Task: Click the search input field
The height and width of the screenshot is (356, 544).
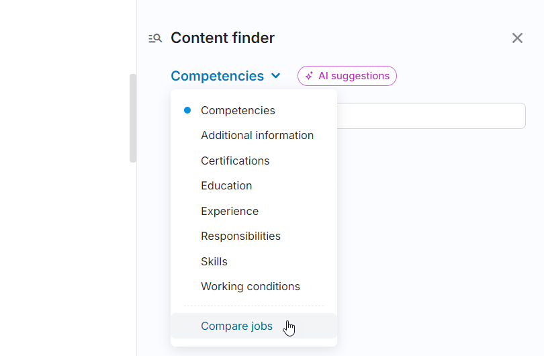Action: (x=430, y=116)
